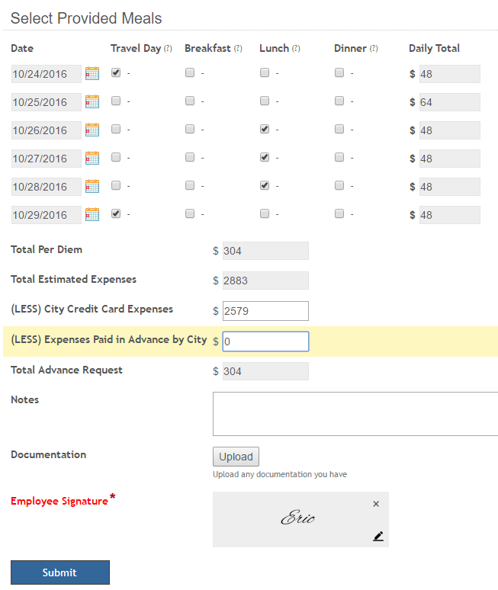Viewport: 498px width, 590px height.
Task: Check Breakfast for 10/25/2016
Action: click(190, 101)
